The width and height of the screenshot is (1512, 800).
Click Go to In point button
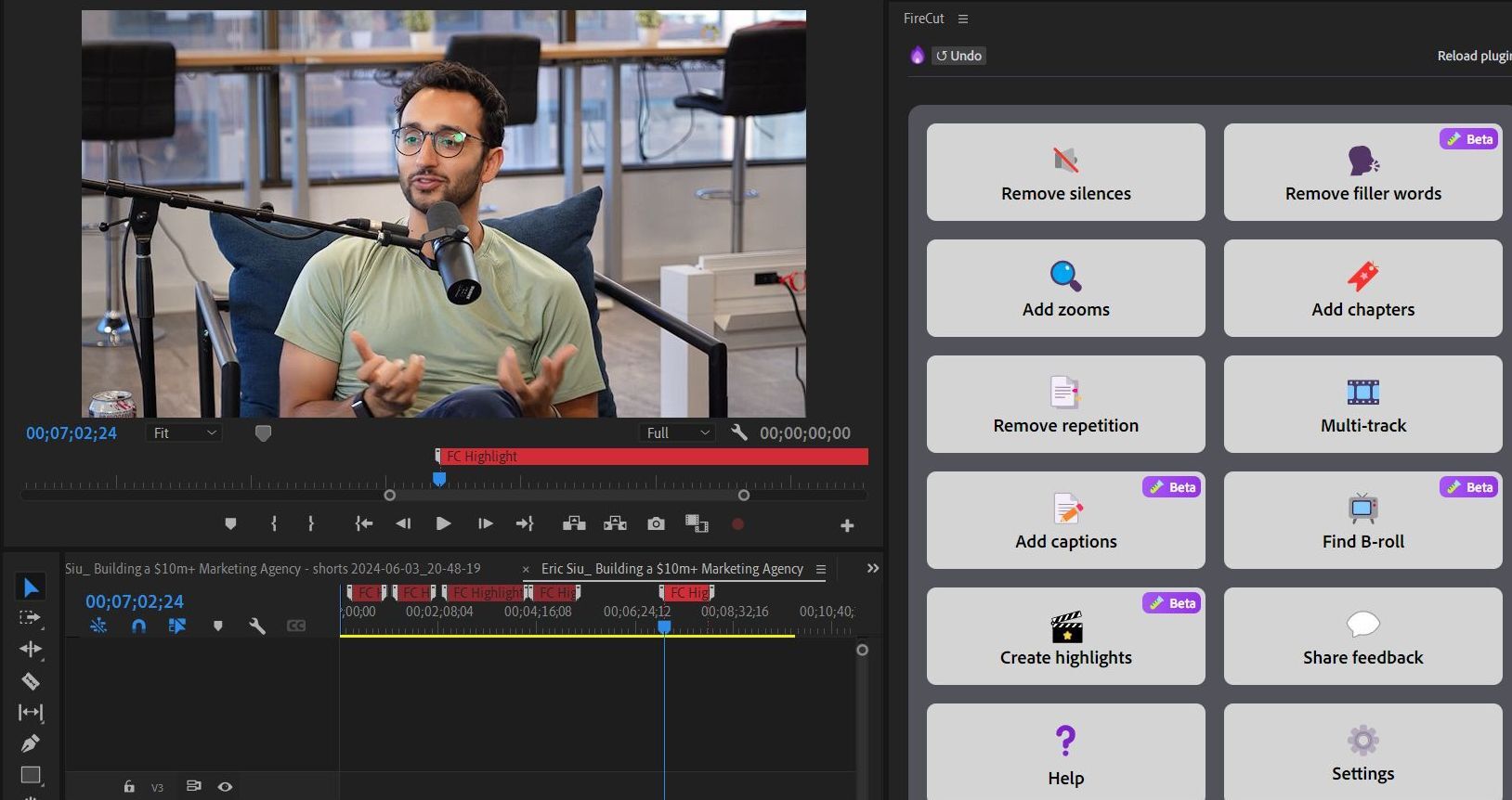pyautogui.click(x=364, y=524)
